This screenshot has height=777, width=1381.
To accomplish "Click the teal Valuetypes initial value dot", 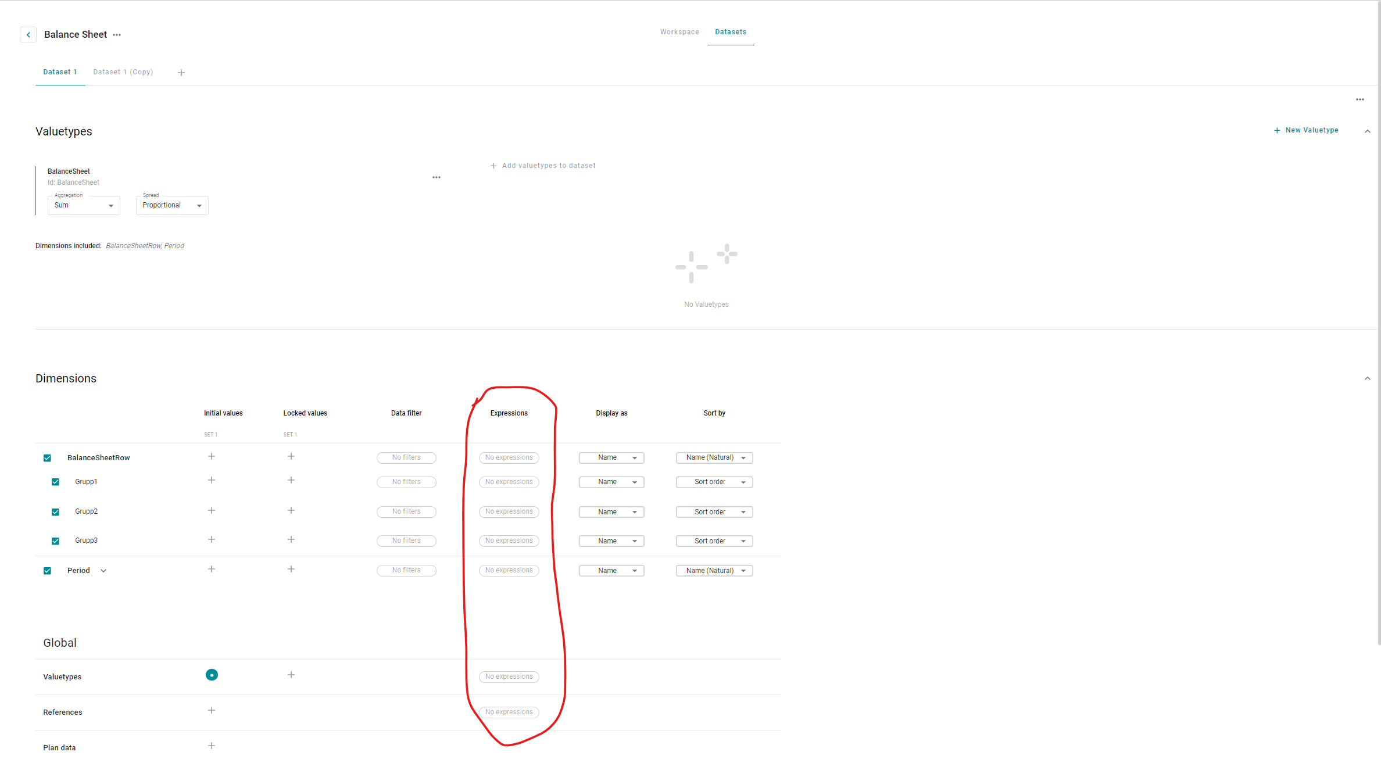I will pos(212,675).
